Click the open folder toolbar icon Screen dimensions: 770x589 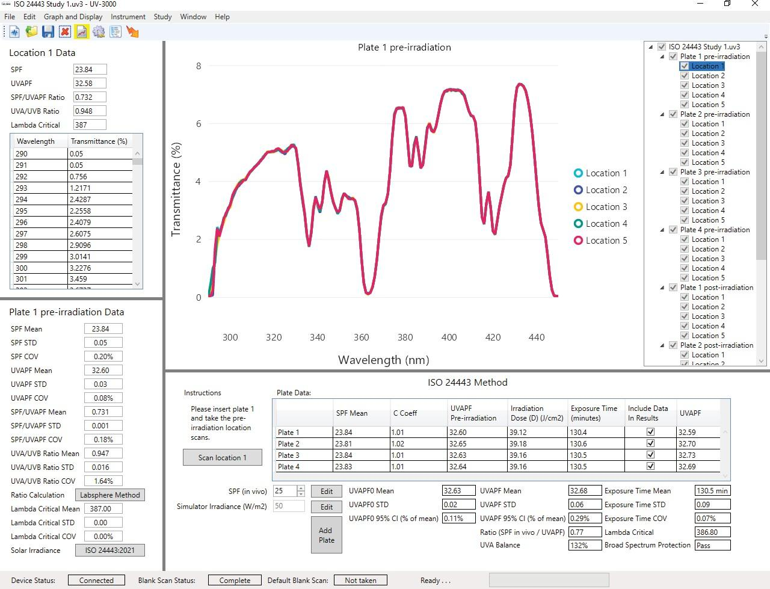point(31,32)
